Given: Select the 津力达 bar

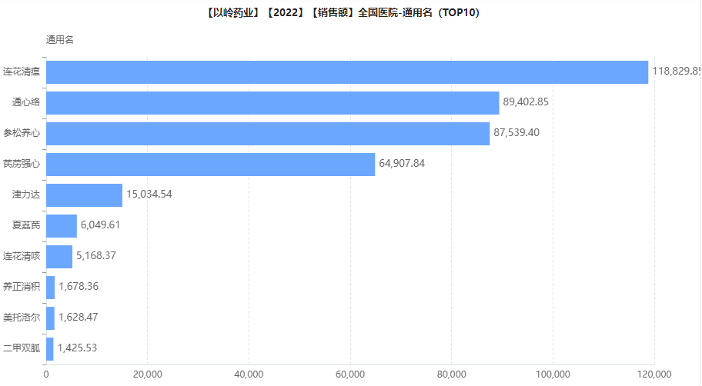Looking at the screenshot, I should 84,195.
